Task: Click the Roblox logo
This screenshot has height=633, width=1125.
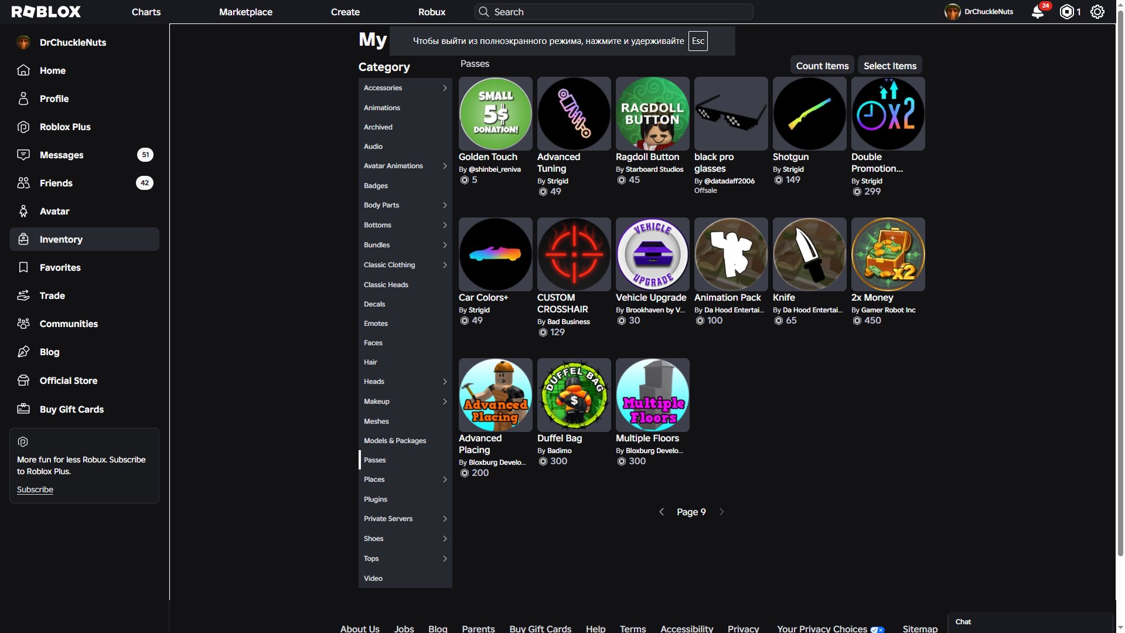Action: click(x=46, y=12)
